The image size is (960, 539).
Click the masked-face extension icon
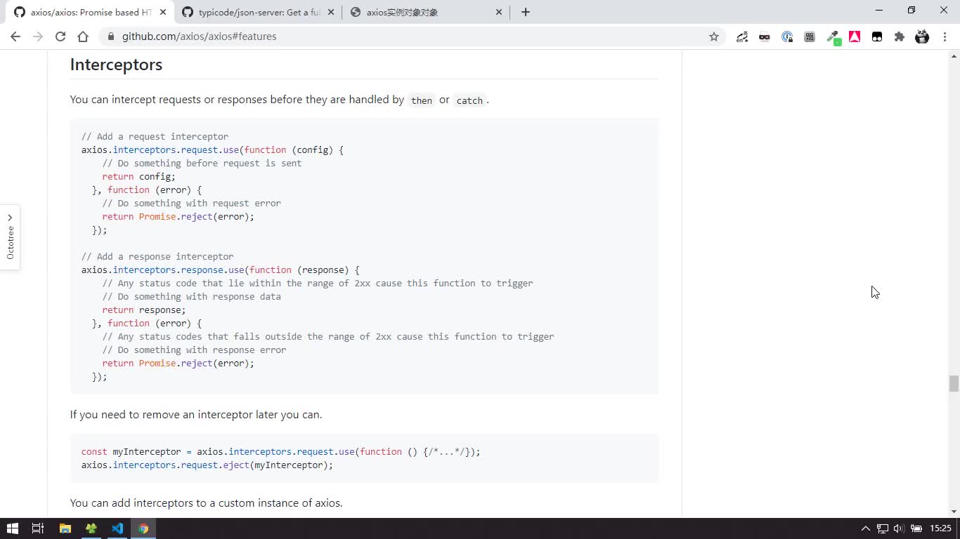(x=765, y=36)
